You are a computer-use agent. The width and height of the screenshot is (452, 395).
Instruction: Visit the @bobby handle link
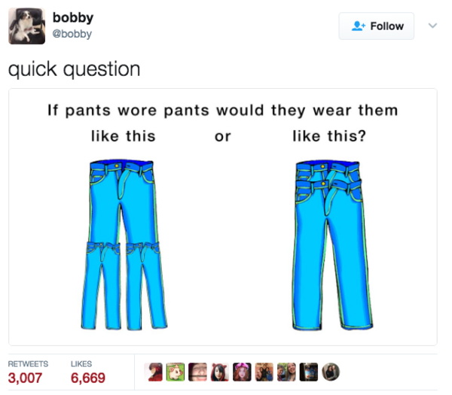(x=72, y=34)
